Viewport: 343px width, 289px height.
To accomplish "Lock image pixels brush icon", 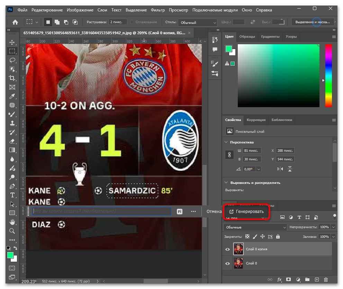I will point(255,236).
